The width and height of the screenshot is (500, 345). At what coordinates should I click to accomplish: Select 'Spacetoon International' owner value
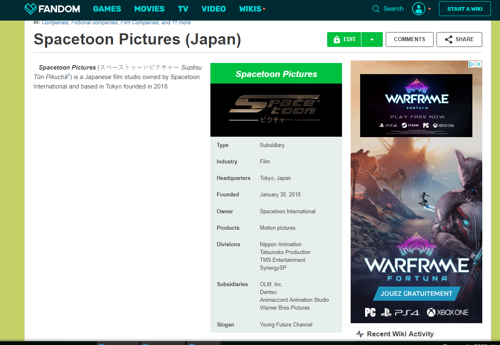288,212
